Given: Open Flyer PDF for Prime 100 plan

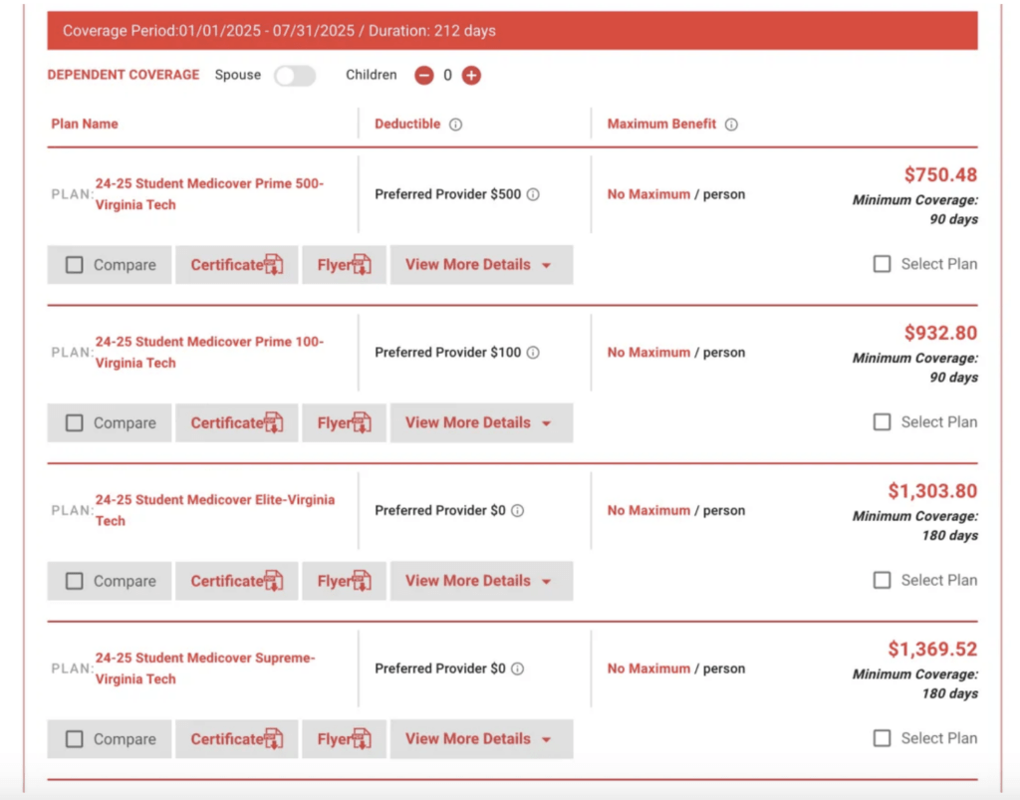Looking at the screenshot, I should (x=344, y=422).
